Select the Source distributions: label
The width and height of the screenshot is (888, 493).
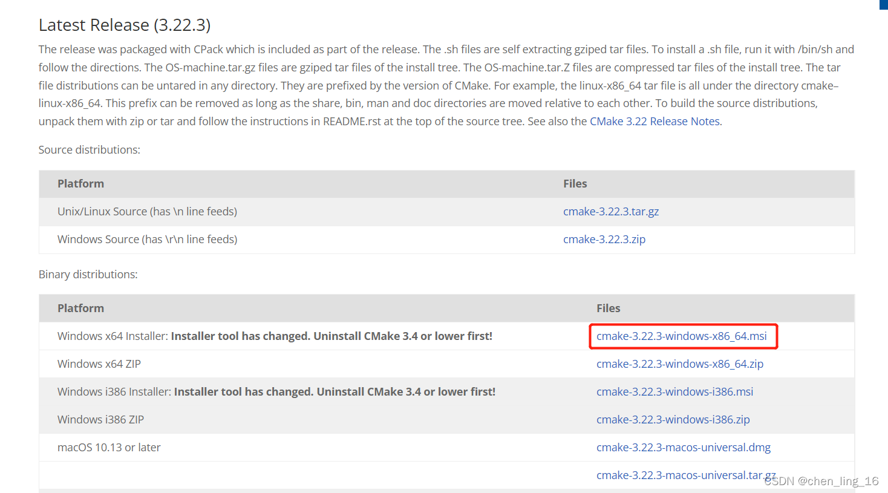coord(90,150)
